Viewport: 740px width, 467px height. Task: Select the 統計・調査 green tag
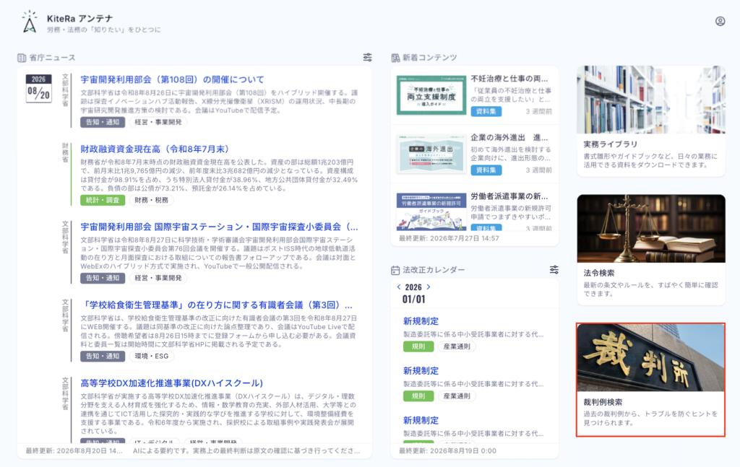[x=103, y=200]
